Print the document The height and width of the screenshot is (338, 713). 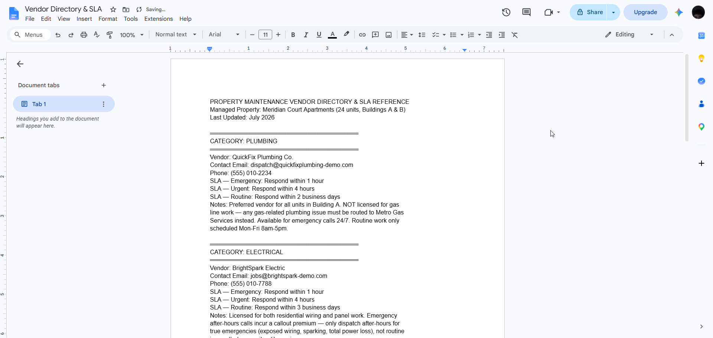tap(84, 35)
